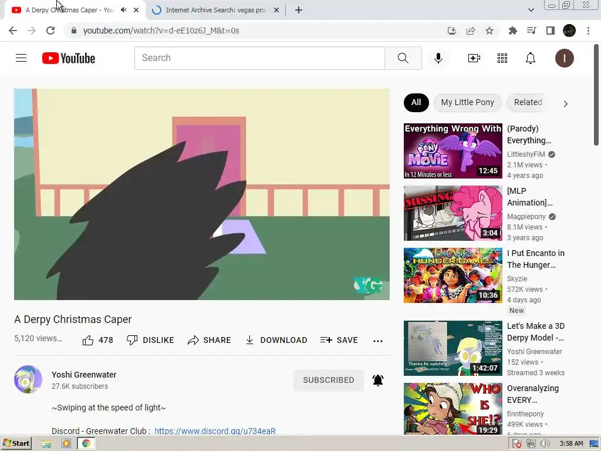Viewport: 601px width, 451px height.
Task: Click the browser back arrow
Action: [x=13, y=31]
